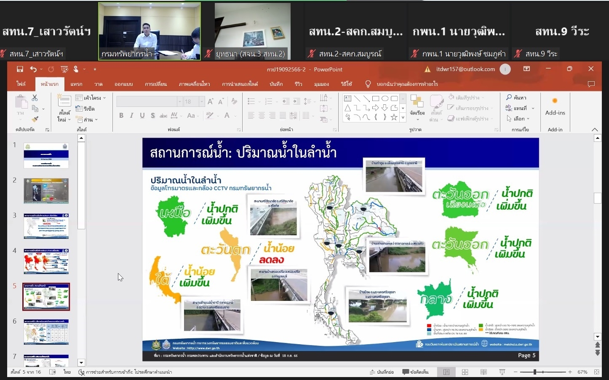609x380 pixels.
Task: Toggle bold formatting
Action: coord(121,115)
